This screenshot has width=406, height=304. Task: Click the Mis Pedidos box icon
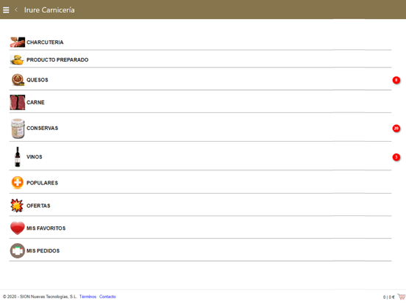pos(18,250)
